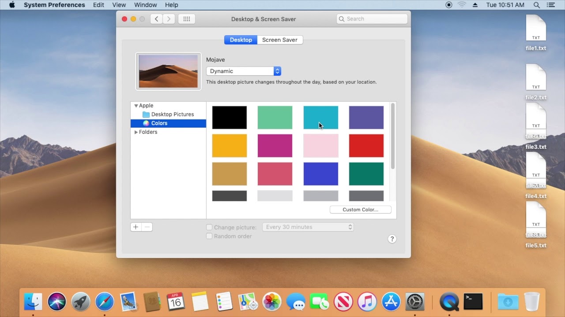Click the Search field in preferences window
Screen dimensions: 565x317
coord(372,19)
